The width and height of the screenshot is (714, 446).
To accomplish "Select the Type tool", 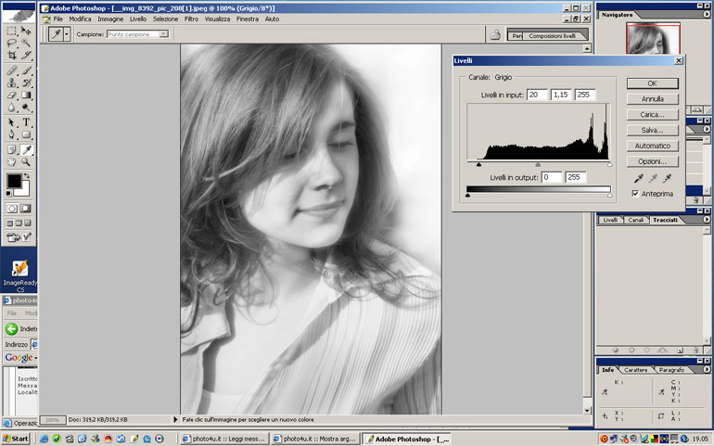I will [x=26, y=122].
